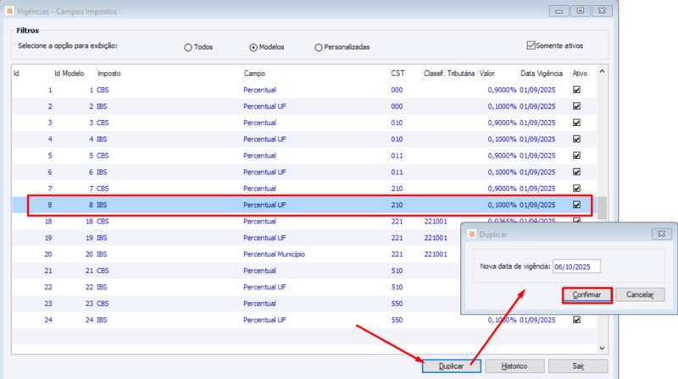Toggle Ativo checkbox for row Id 7
Image resolution: width=678 pixels, height=379 pixels.
[x=577, y=188]
